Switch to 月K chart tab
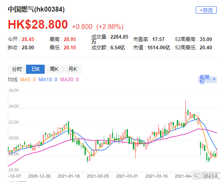223x182 pixels. [72, 69]
